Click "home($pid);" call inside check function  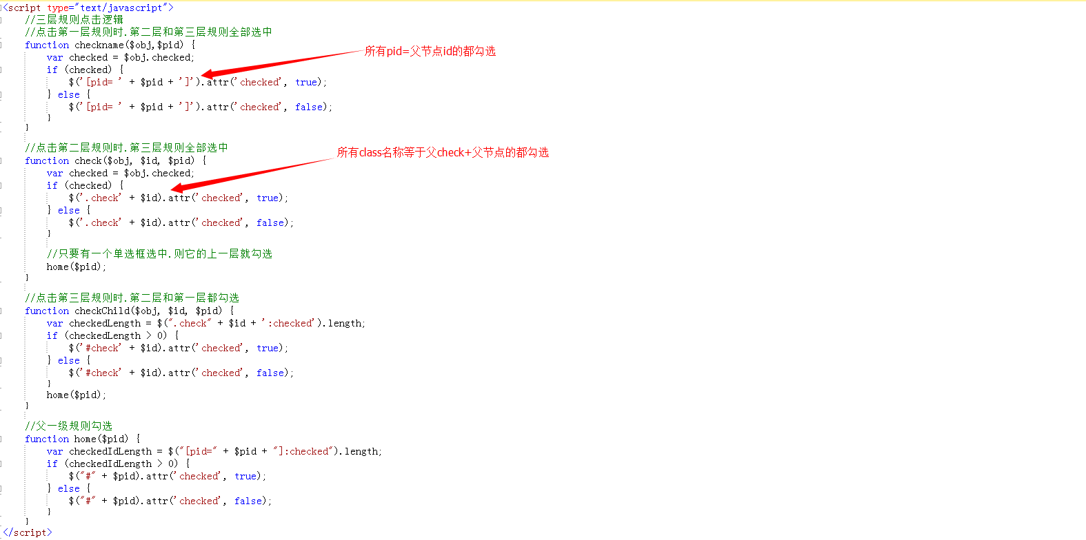(77, 267)
